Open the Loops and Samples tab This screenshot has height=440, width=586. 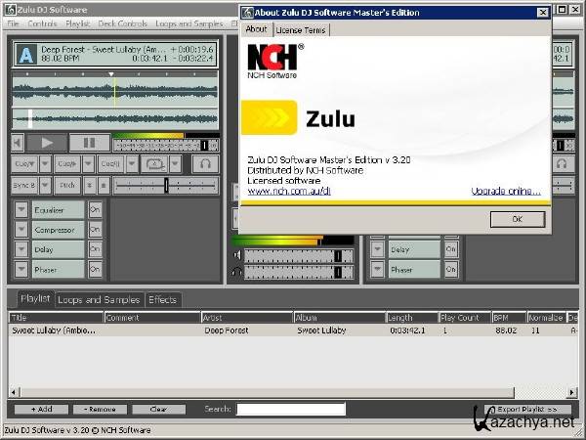point(99,299)
